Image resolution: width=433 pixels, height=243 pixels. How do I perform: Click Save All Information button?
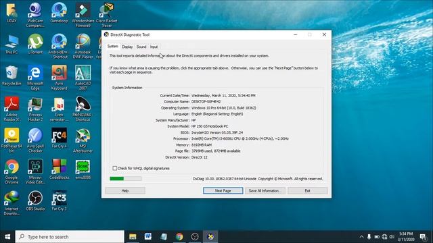coord(265,190)
